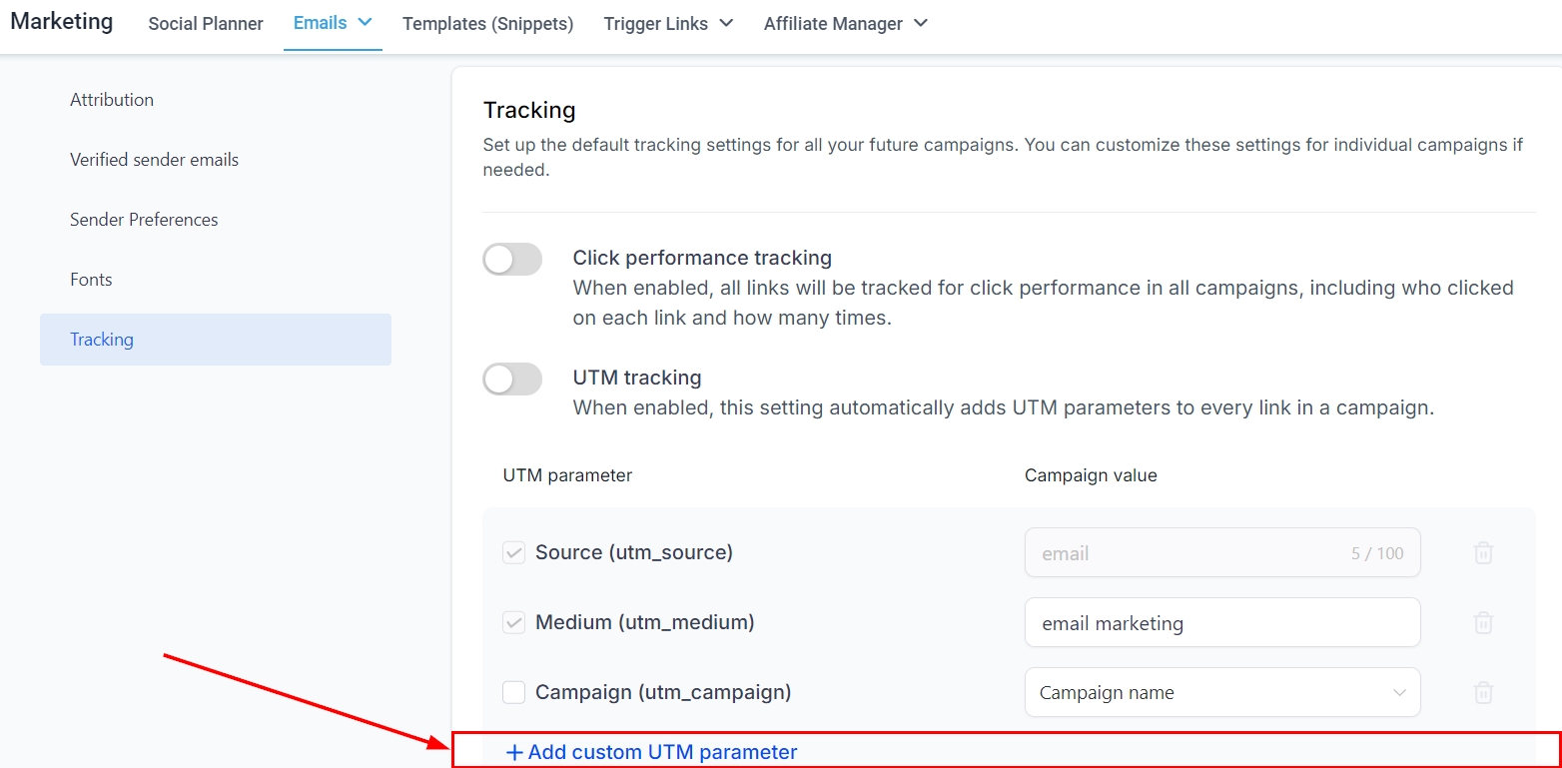Viewport: 1562px width, 768px height.
Task: Uncheck the Medium (utm_medium) checkbox
Action: click(513, 623)
